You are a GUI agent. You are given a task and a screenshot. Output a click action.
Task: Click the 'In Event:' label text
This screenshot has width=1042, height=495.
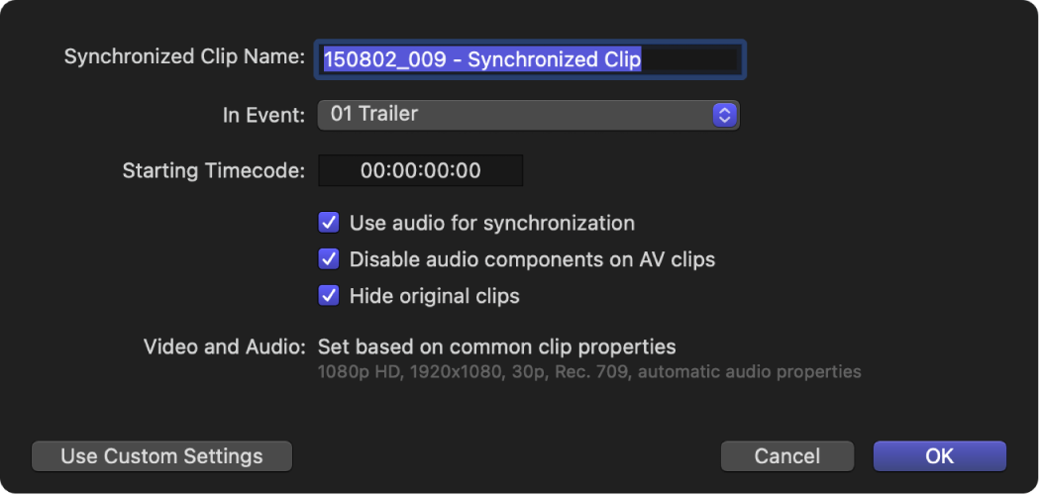tap(263, 116)
